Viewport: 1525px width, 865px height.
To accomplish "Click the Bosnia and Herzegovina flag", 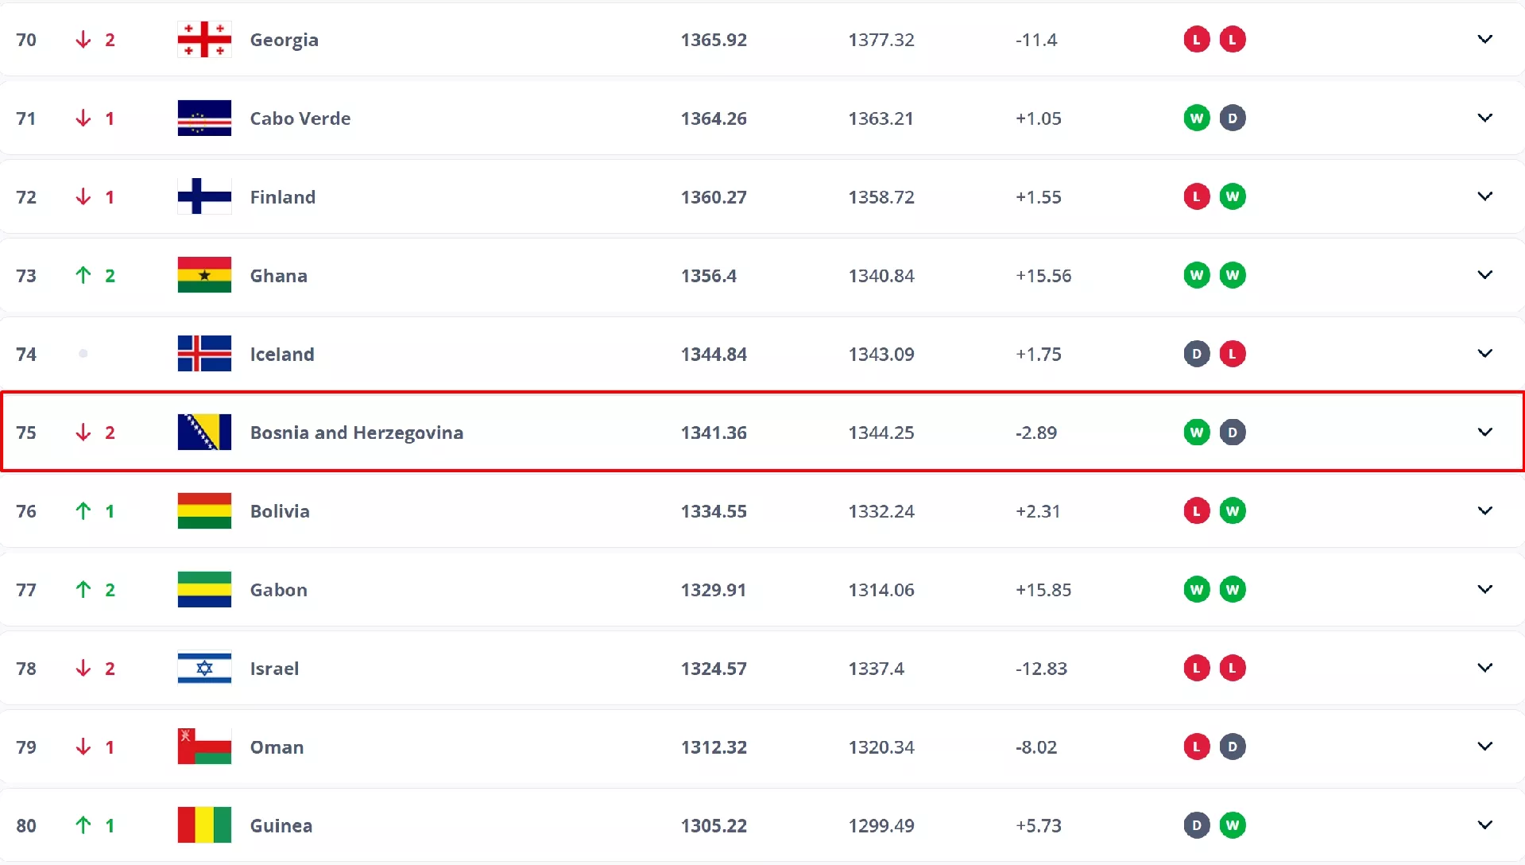I will (x=204, y=432).
